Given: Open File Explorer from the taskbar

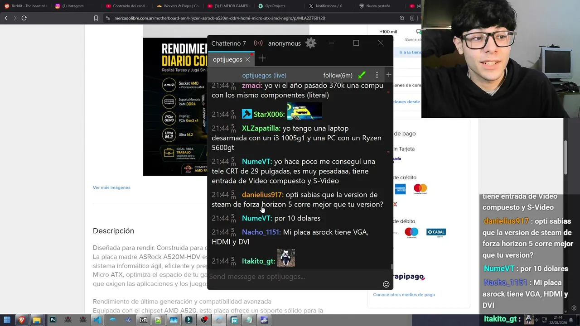Looking at the screenshot, I should (37, 320).
